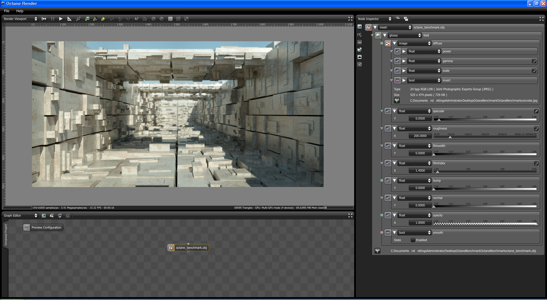Toggle the curve button on the gamma row

[x=534, y=61]
